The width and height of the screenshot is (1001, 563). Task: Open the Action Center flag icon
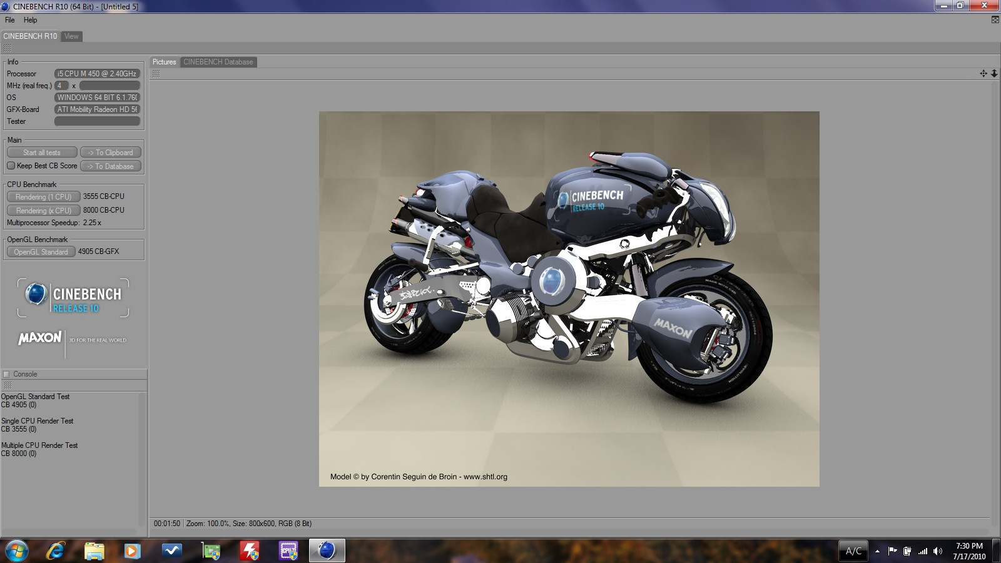pyautogui.click(x=892, y=551)
